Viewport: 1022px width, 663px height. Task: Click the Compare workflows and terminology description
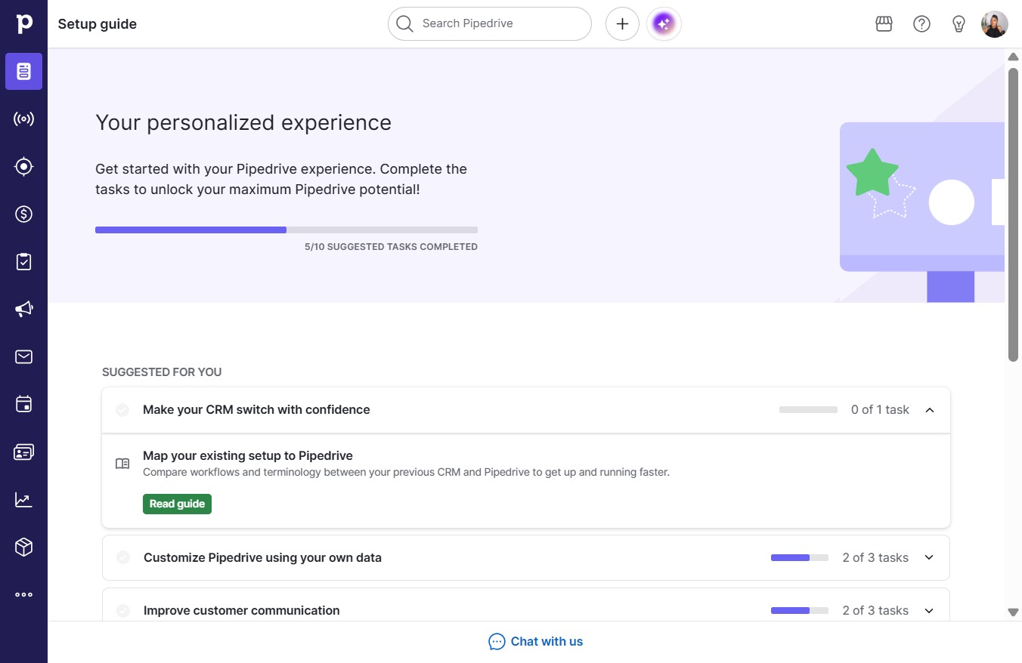(x=406, y=473)
